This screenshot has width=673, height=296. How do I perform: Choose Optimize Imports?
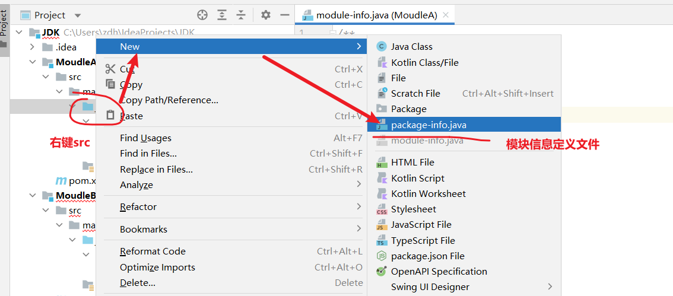point(231,267)
